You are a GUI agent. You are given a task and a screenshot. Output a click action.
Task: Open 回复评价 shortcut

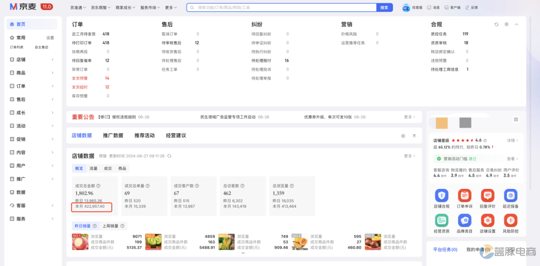point(488,199)
